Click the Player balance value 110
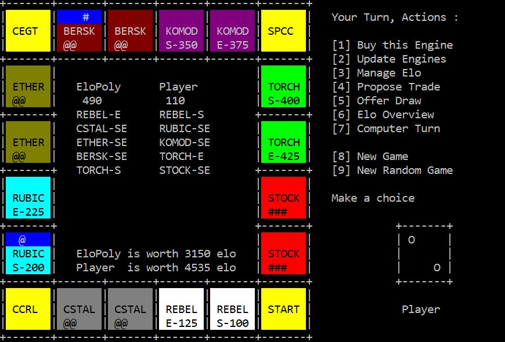Image resolution: width=505 pixels, height=342 pixels. [175, 100]
